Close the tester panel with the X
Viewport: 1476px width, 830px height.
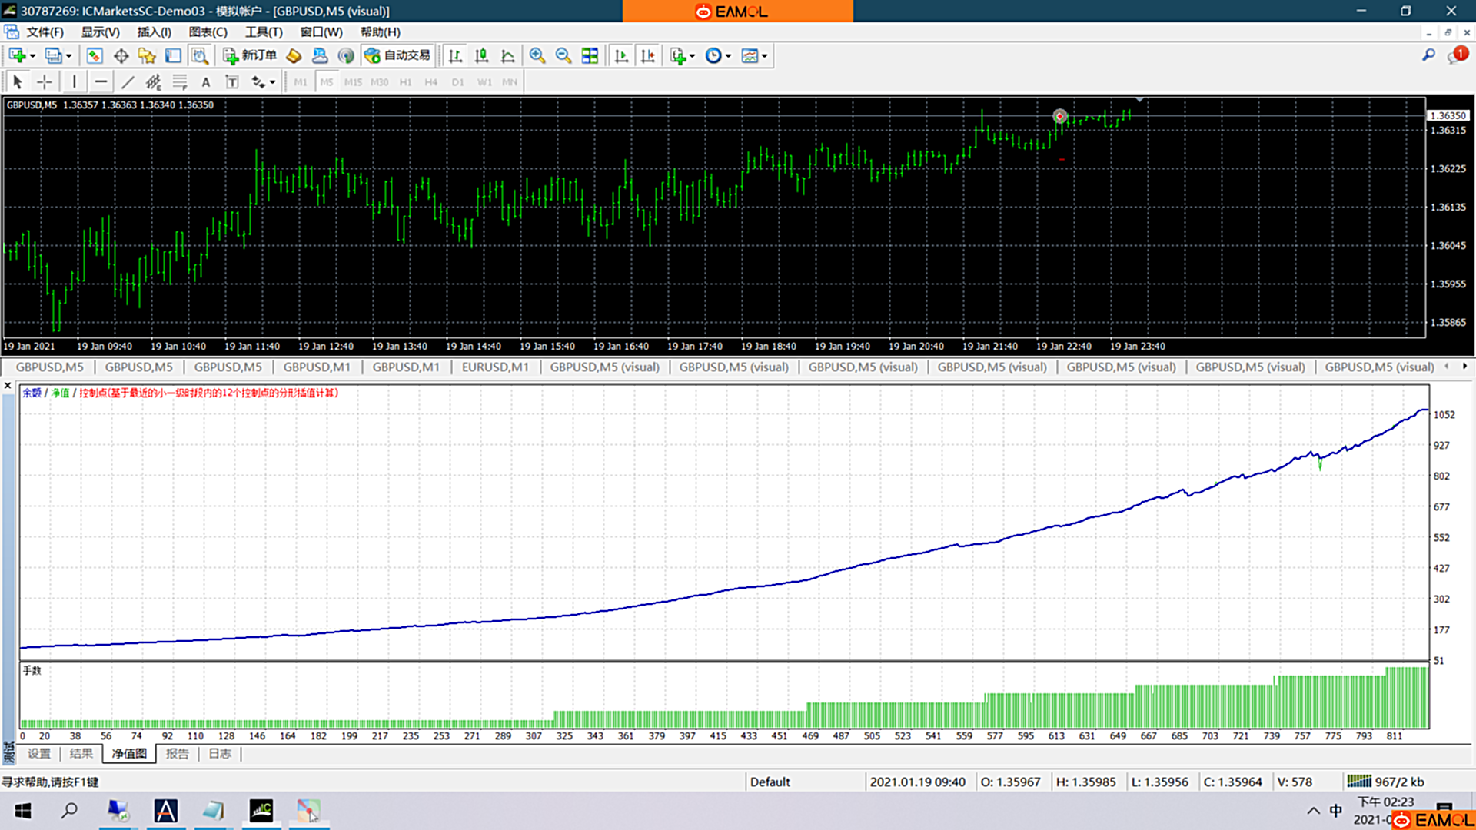tap(8, 386)
